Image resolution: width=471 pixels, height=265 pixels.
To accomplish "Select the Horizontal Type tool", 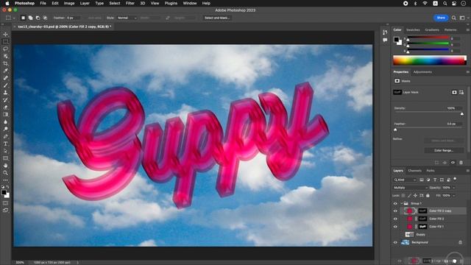I will point(5,144).
